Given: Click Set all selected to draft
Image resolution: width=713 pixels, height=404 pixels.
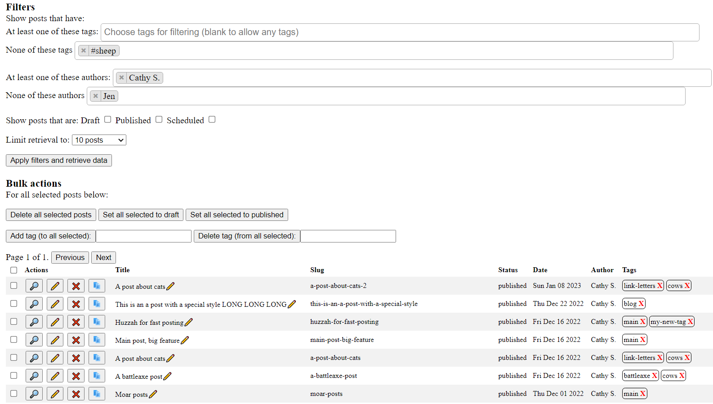Looking at the screenshot, I should (x=141, y=215).
